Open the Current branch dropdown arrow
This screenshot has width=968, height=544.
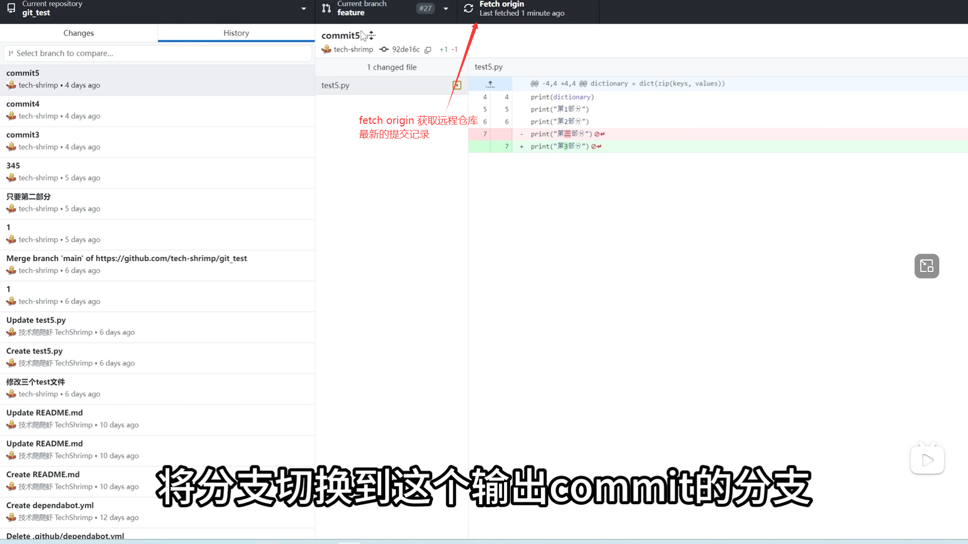(446, 9)
